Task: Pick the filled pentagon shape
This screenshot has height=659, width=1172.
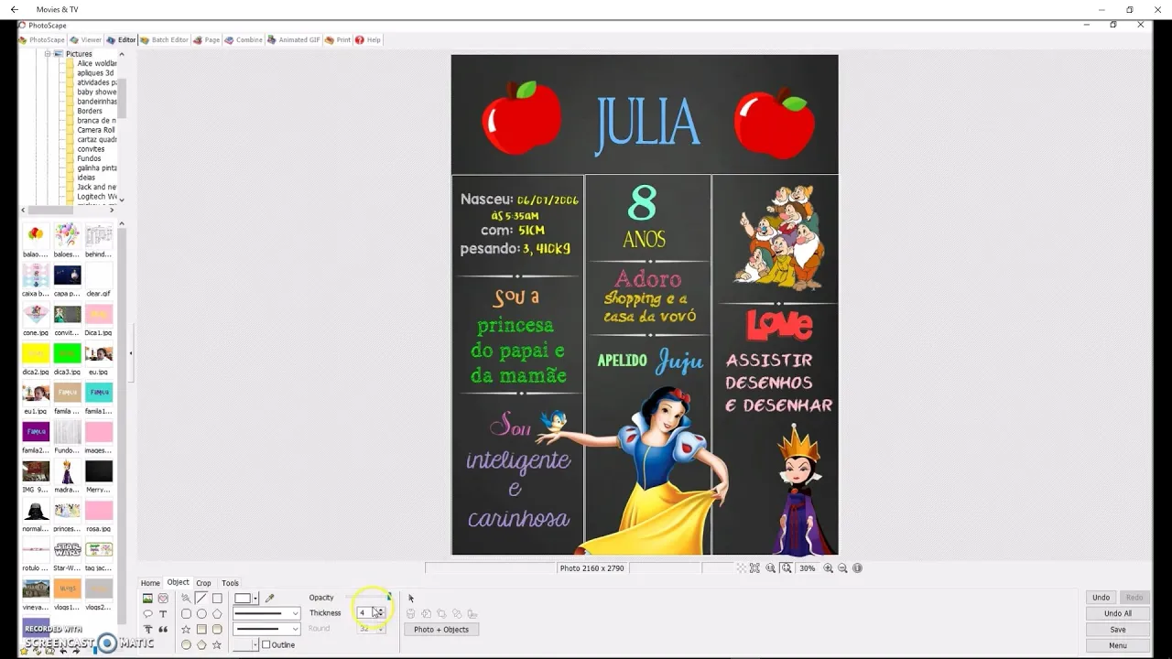Action: (x=201, y=644)
